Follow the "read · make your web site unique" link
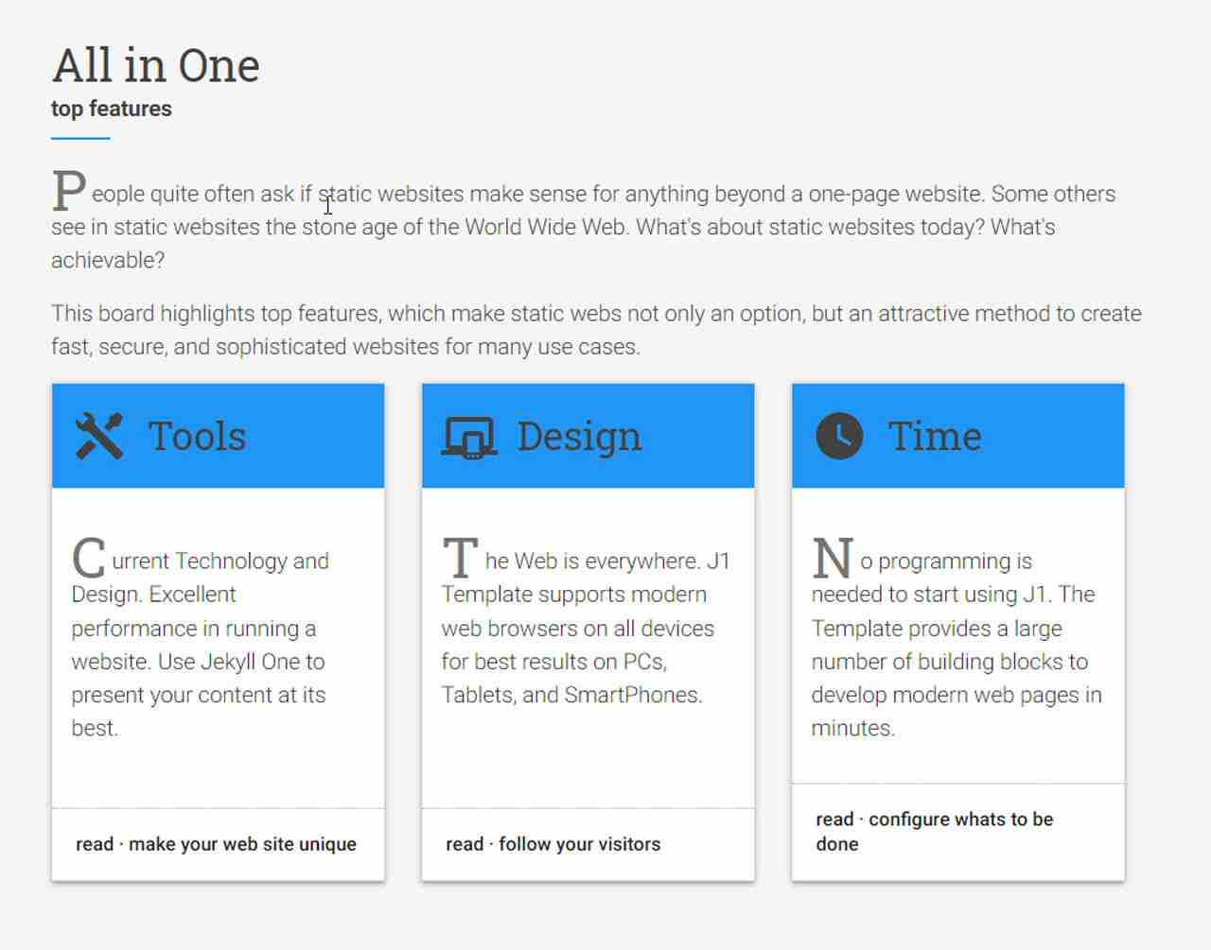This screenshot has height=950, width=1211. pos(216,844)
